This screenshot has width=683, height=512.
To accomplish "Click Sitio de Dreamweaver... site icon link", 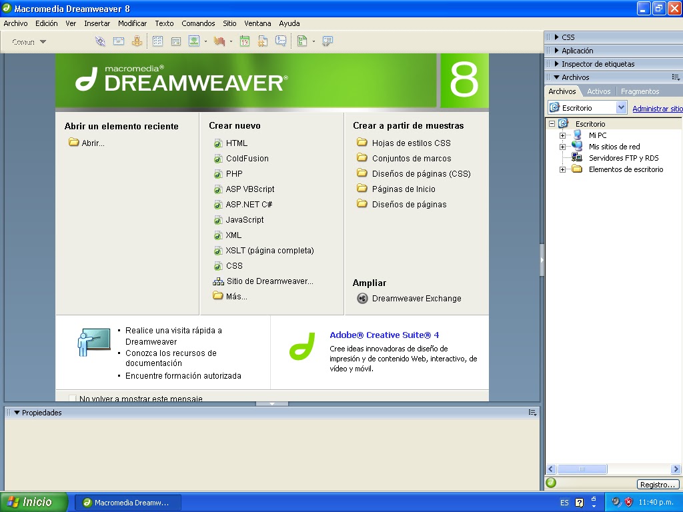I will [263, 281].
